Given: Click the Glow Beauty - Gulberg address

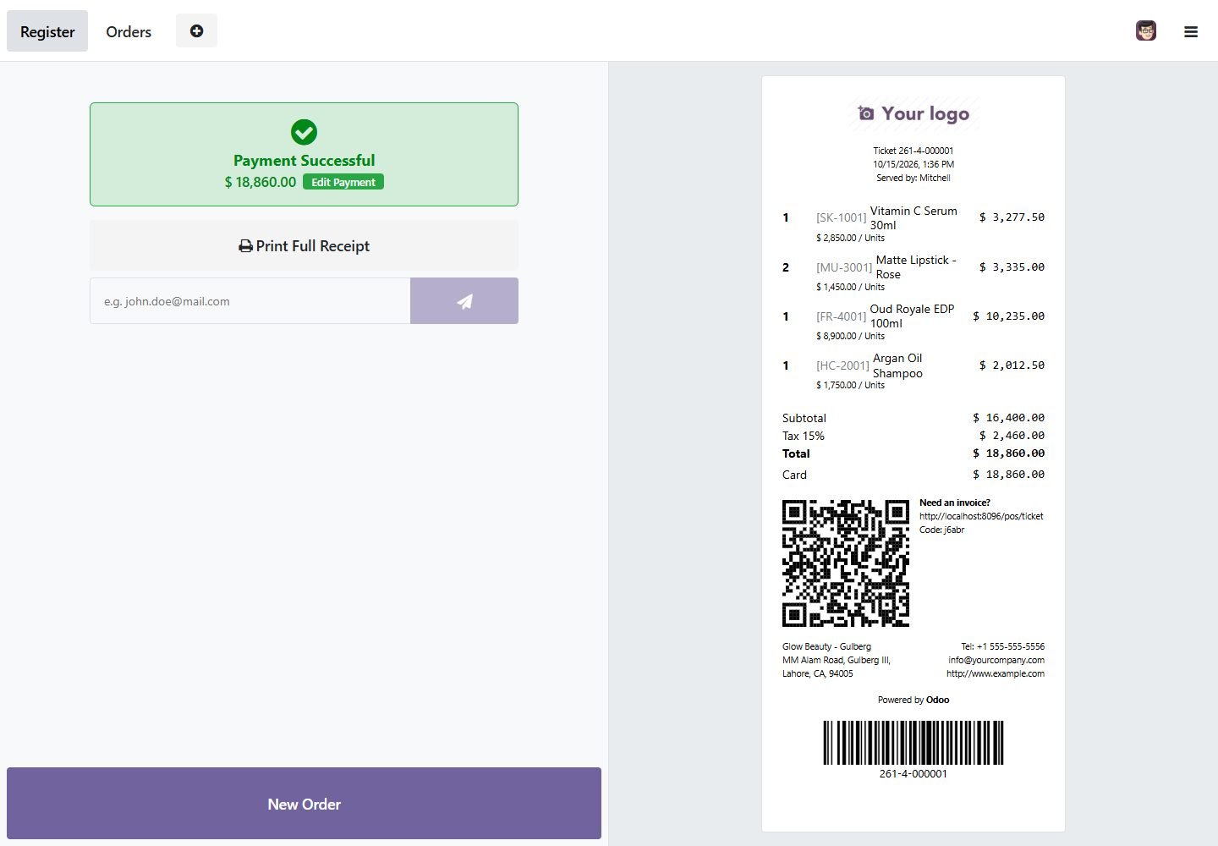Looking at the screenshot, I should tap(826, 646).
